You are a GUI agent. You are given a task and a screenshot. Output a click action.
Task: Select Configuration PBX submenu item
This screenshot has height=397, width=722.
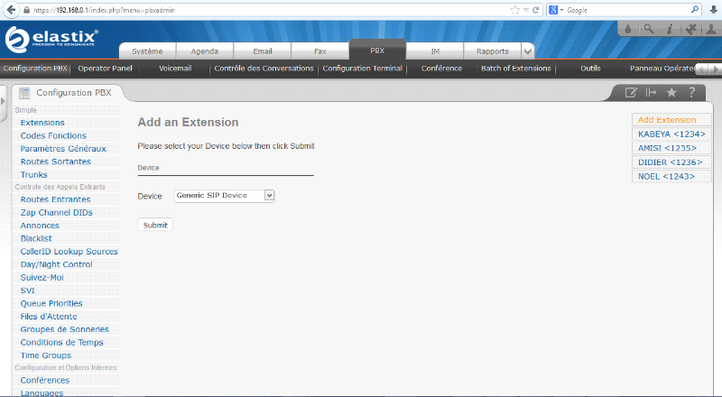(x=35, y=69)
